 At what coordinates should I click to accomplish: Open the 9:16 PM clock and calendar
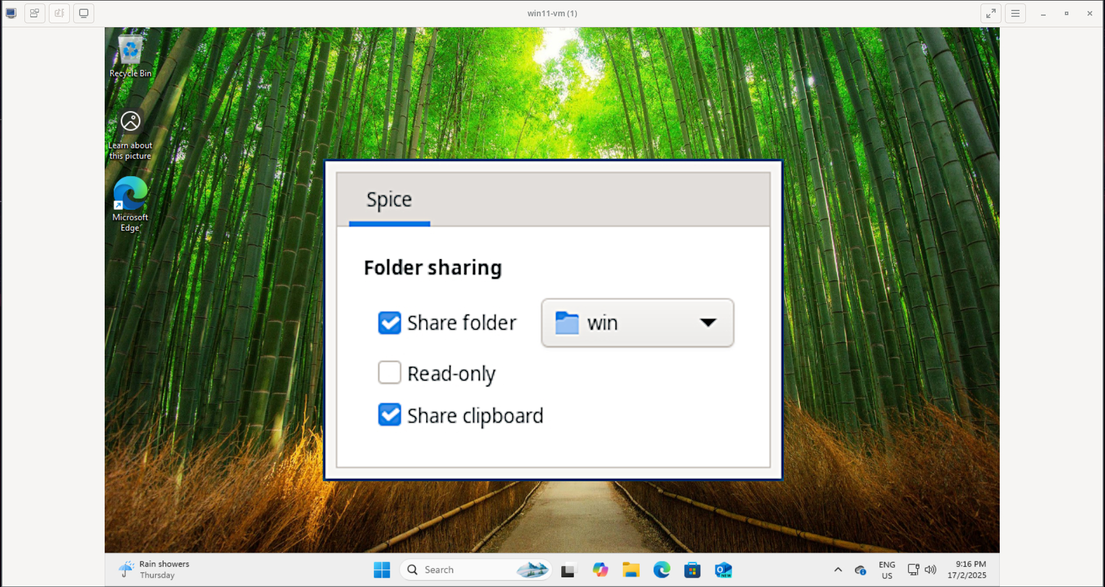pyautogui.click(x=967, y=570)
